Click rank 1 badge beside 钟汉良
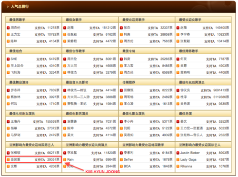238x177 pixels. tap(178, 90)
